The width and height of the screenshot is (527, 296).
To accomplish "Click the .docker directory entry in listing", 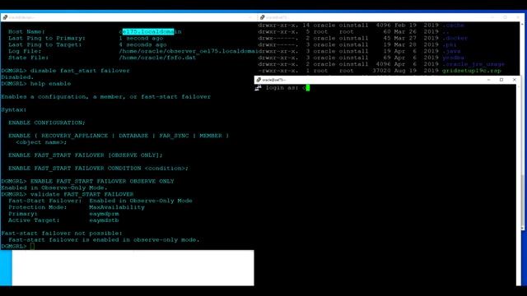I will point(455,39).
